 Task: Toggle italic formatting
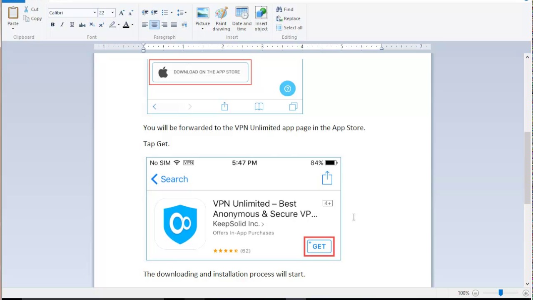point(62,25)
